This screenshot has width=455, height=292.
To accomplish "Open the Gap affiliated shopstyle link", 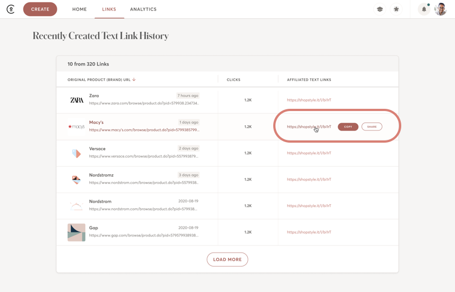I will [309, 233].
